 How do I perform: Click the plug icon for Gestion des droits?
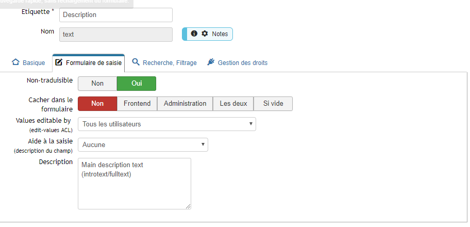211,62
